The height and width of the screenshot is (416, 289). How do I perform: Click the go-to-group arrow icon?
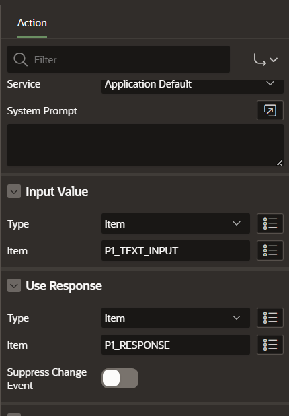pos(259,59)
